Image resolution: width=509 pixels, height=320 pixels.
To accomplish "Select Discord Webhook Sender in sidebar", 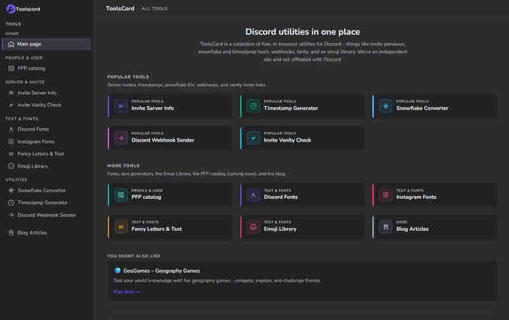I will tap(46, 215).
